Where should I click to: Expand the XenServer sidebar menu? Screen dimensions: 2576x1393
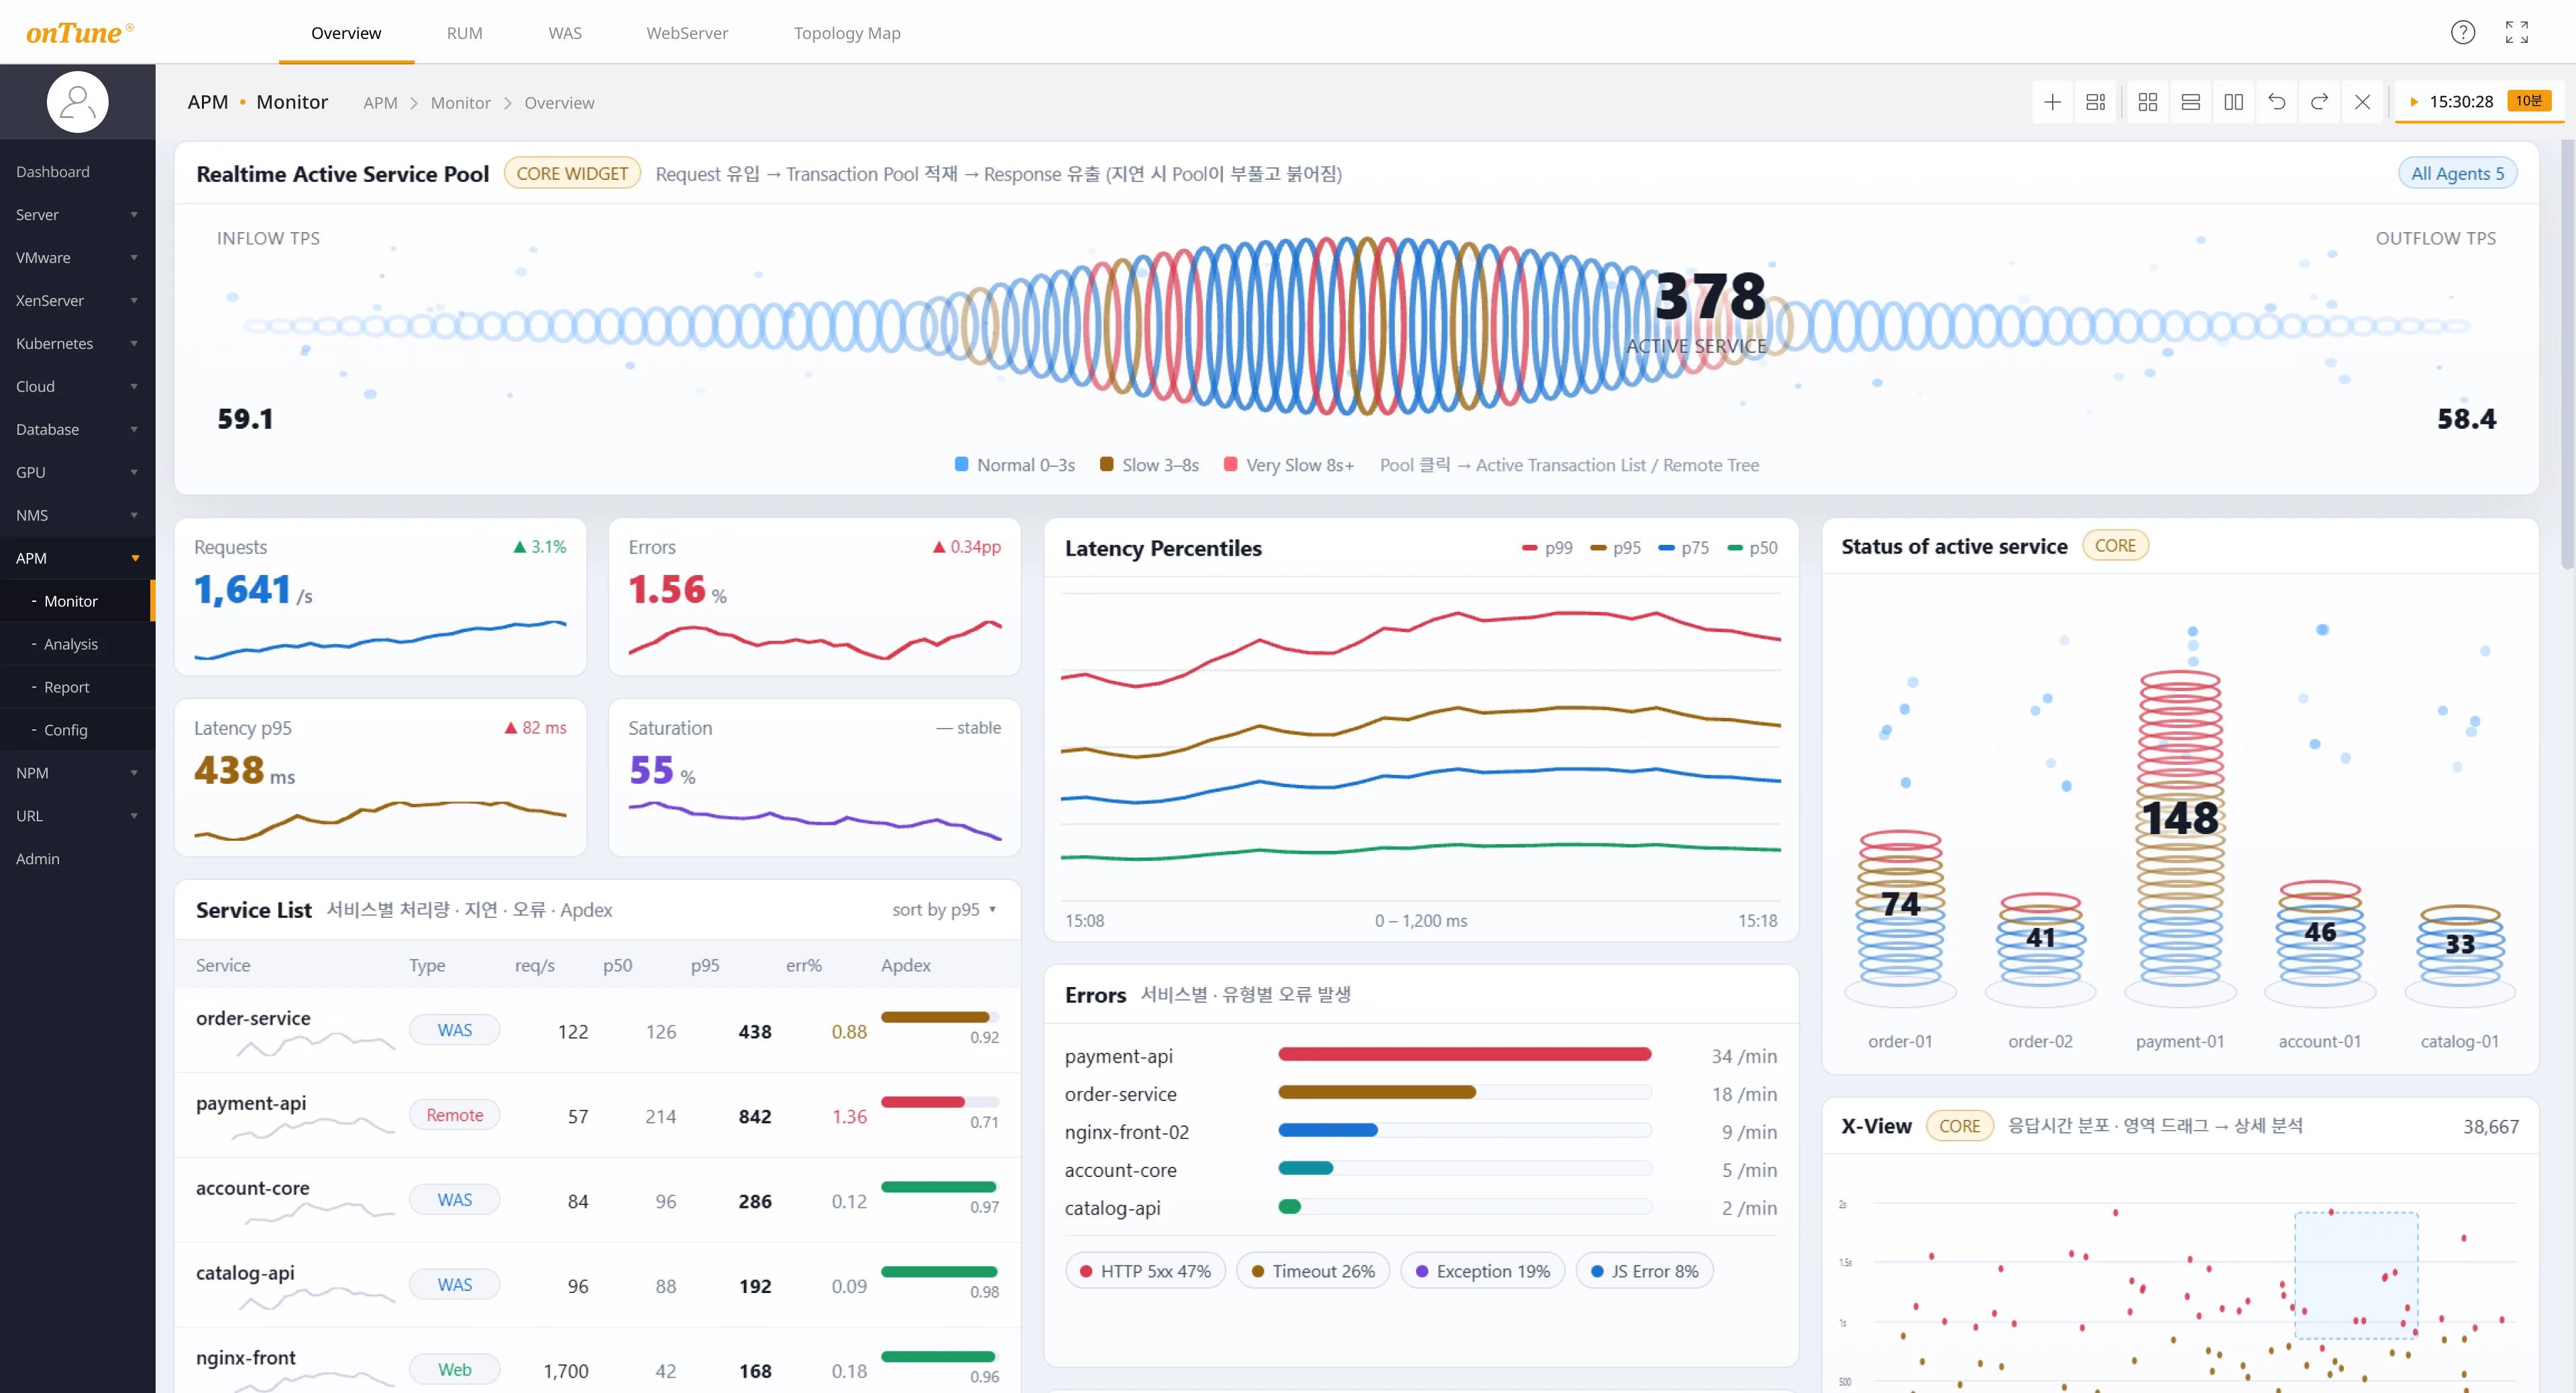click(77, 300)
